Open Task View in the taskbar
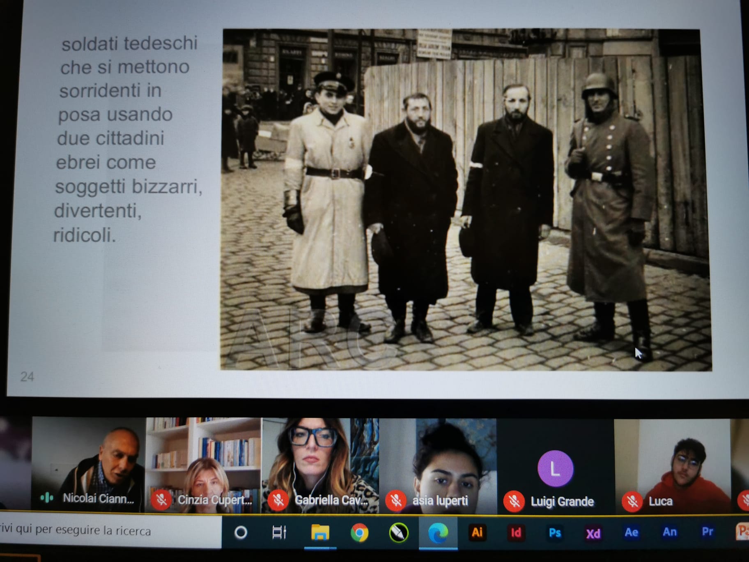Viewport: 749px width, 562px height. [x=279, y=532]
